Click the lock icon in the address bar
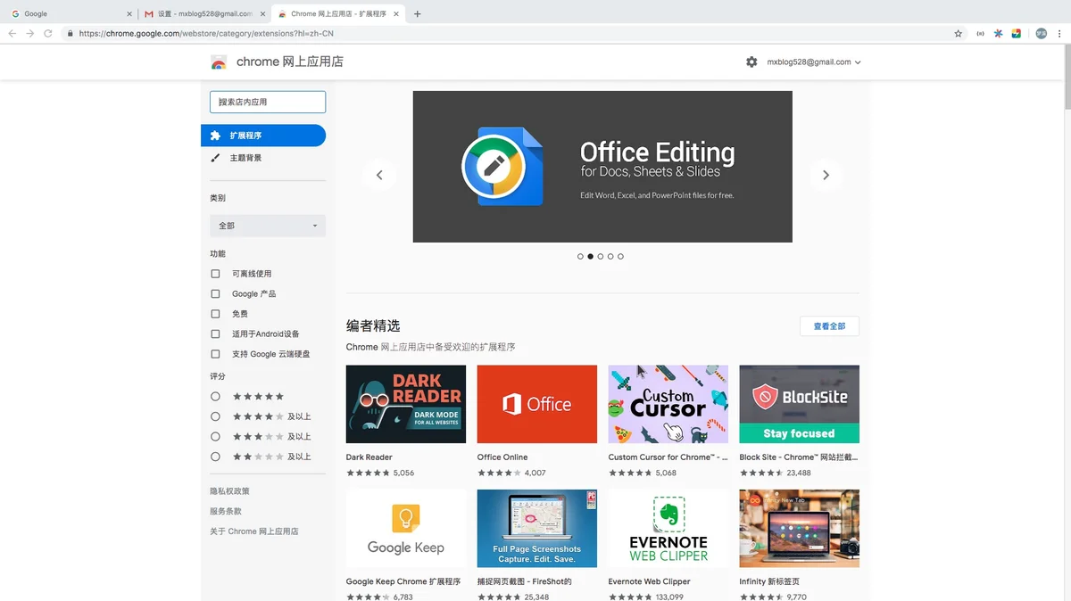The height and width of the screenshot is (601, 1071). [x=70, y=34]
